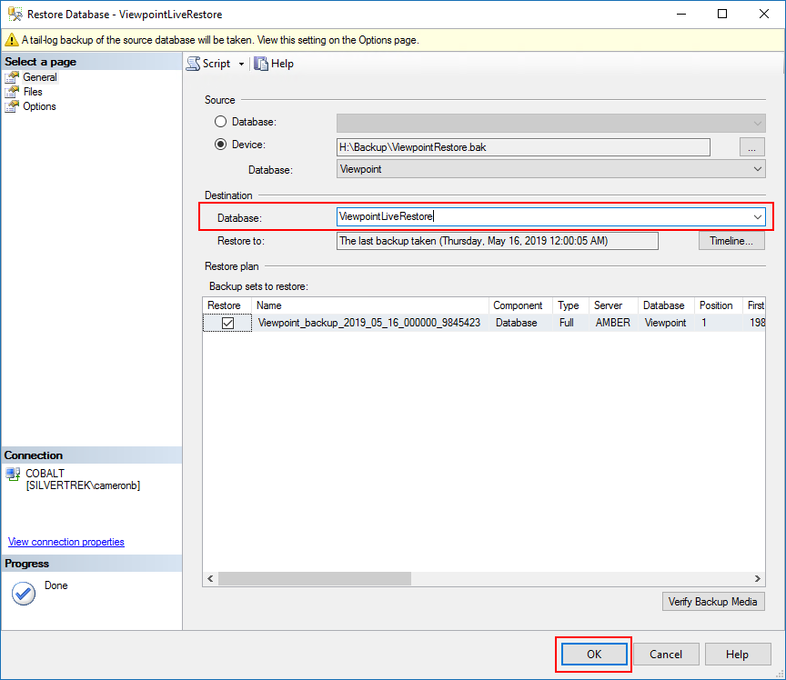The width and height of the screenshot is (786, 680).
Task: Click scrollbar left arrow in backup sets
Action: click(210, 579)
